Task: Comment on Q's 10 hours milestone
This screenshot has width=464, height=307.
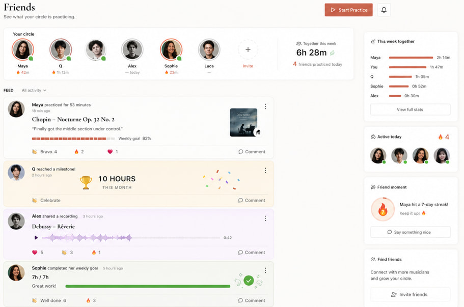Action: 252,200
